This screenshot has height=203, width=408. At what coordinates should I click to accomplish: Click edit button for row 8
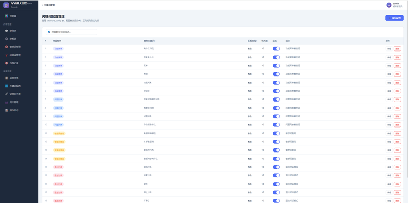(389, 108)
